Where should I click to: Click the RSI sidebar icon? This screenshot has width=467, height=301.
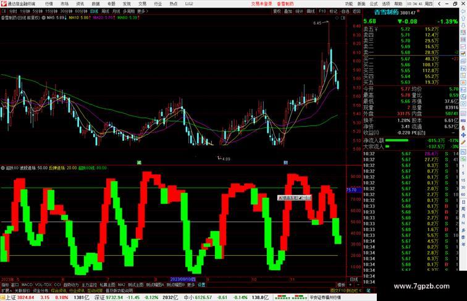tap(463, 121)
